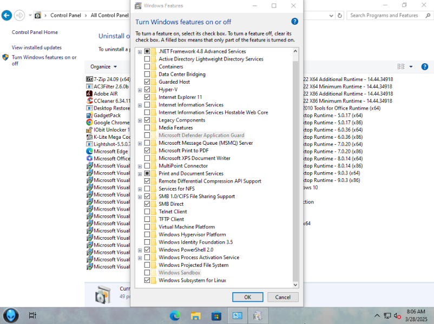Launch Microsoft Edge from taskbar
434x324 pixels.
point(175,315)
